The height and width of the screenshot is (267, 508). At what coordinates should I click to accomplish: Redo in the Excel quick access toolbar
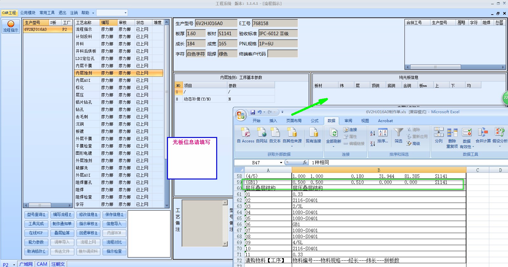pos(270,112)
